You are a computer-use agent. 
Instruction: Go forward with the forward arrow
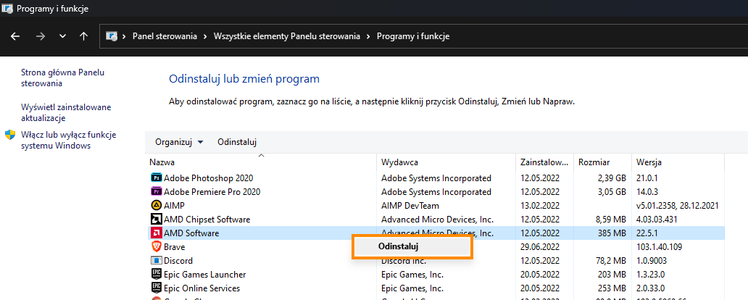41,36
